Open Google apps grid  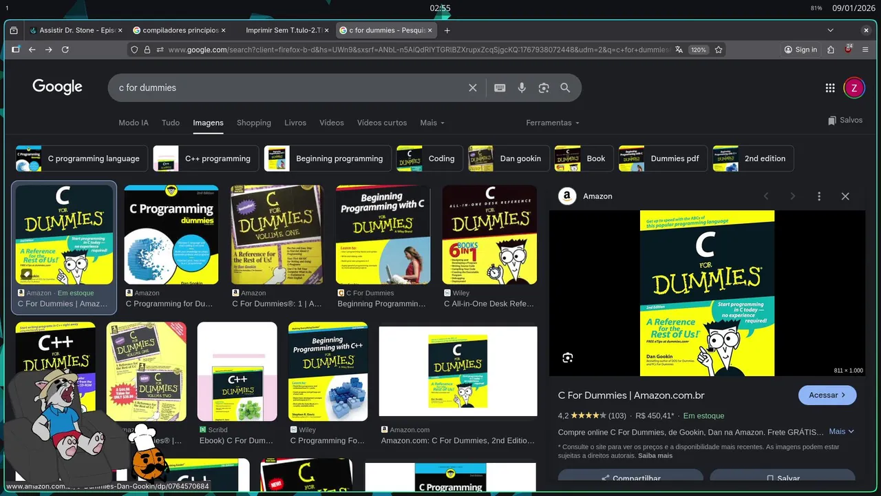830,87
